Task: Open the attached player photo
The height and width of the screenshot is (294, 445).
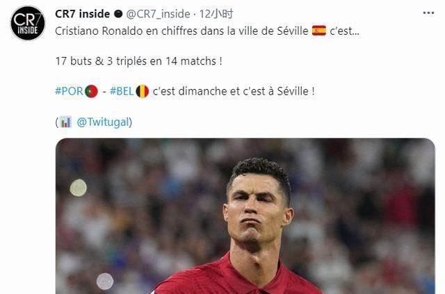Action: 245,216
